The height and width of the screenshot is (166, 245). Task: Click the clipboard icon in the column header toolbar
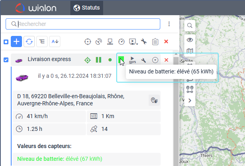155,42
